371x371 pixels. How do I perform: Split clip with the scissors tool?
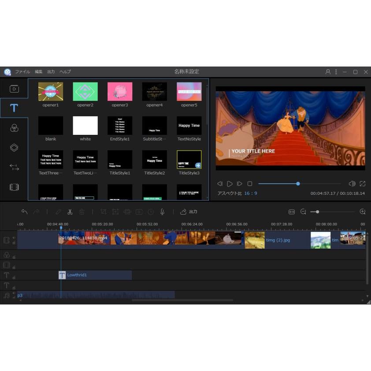click(x=70, y=211)
